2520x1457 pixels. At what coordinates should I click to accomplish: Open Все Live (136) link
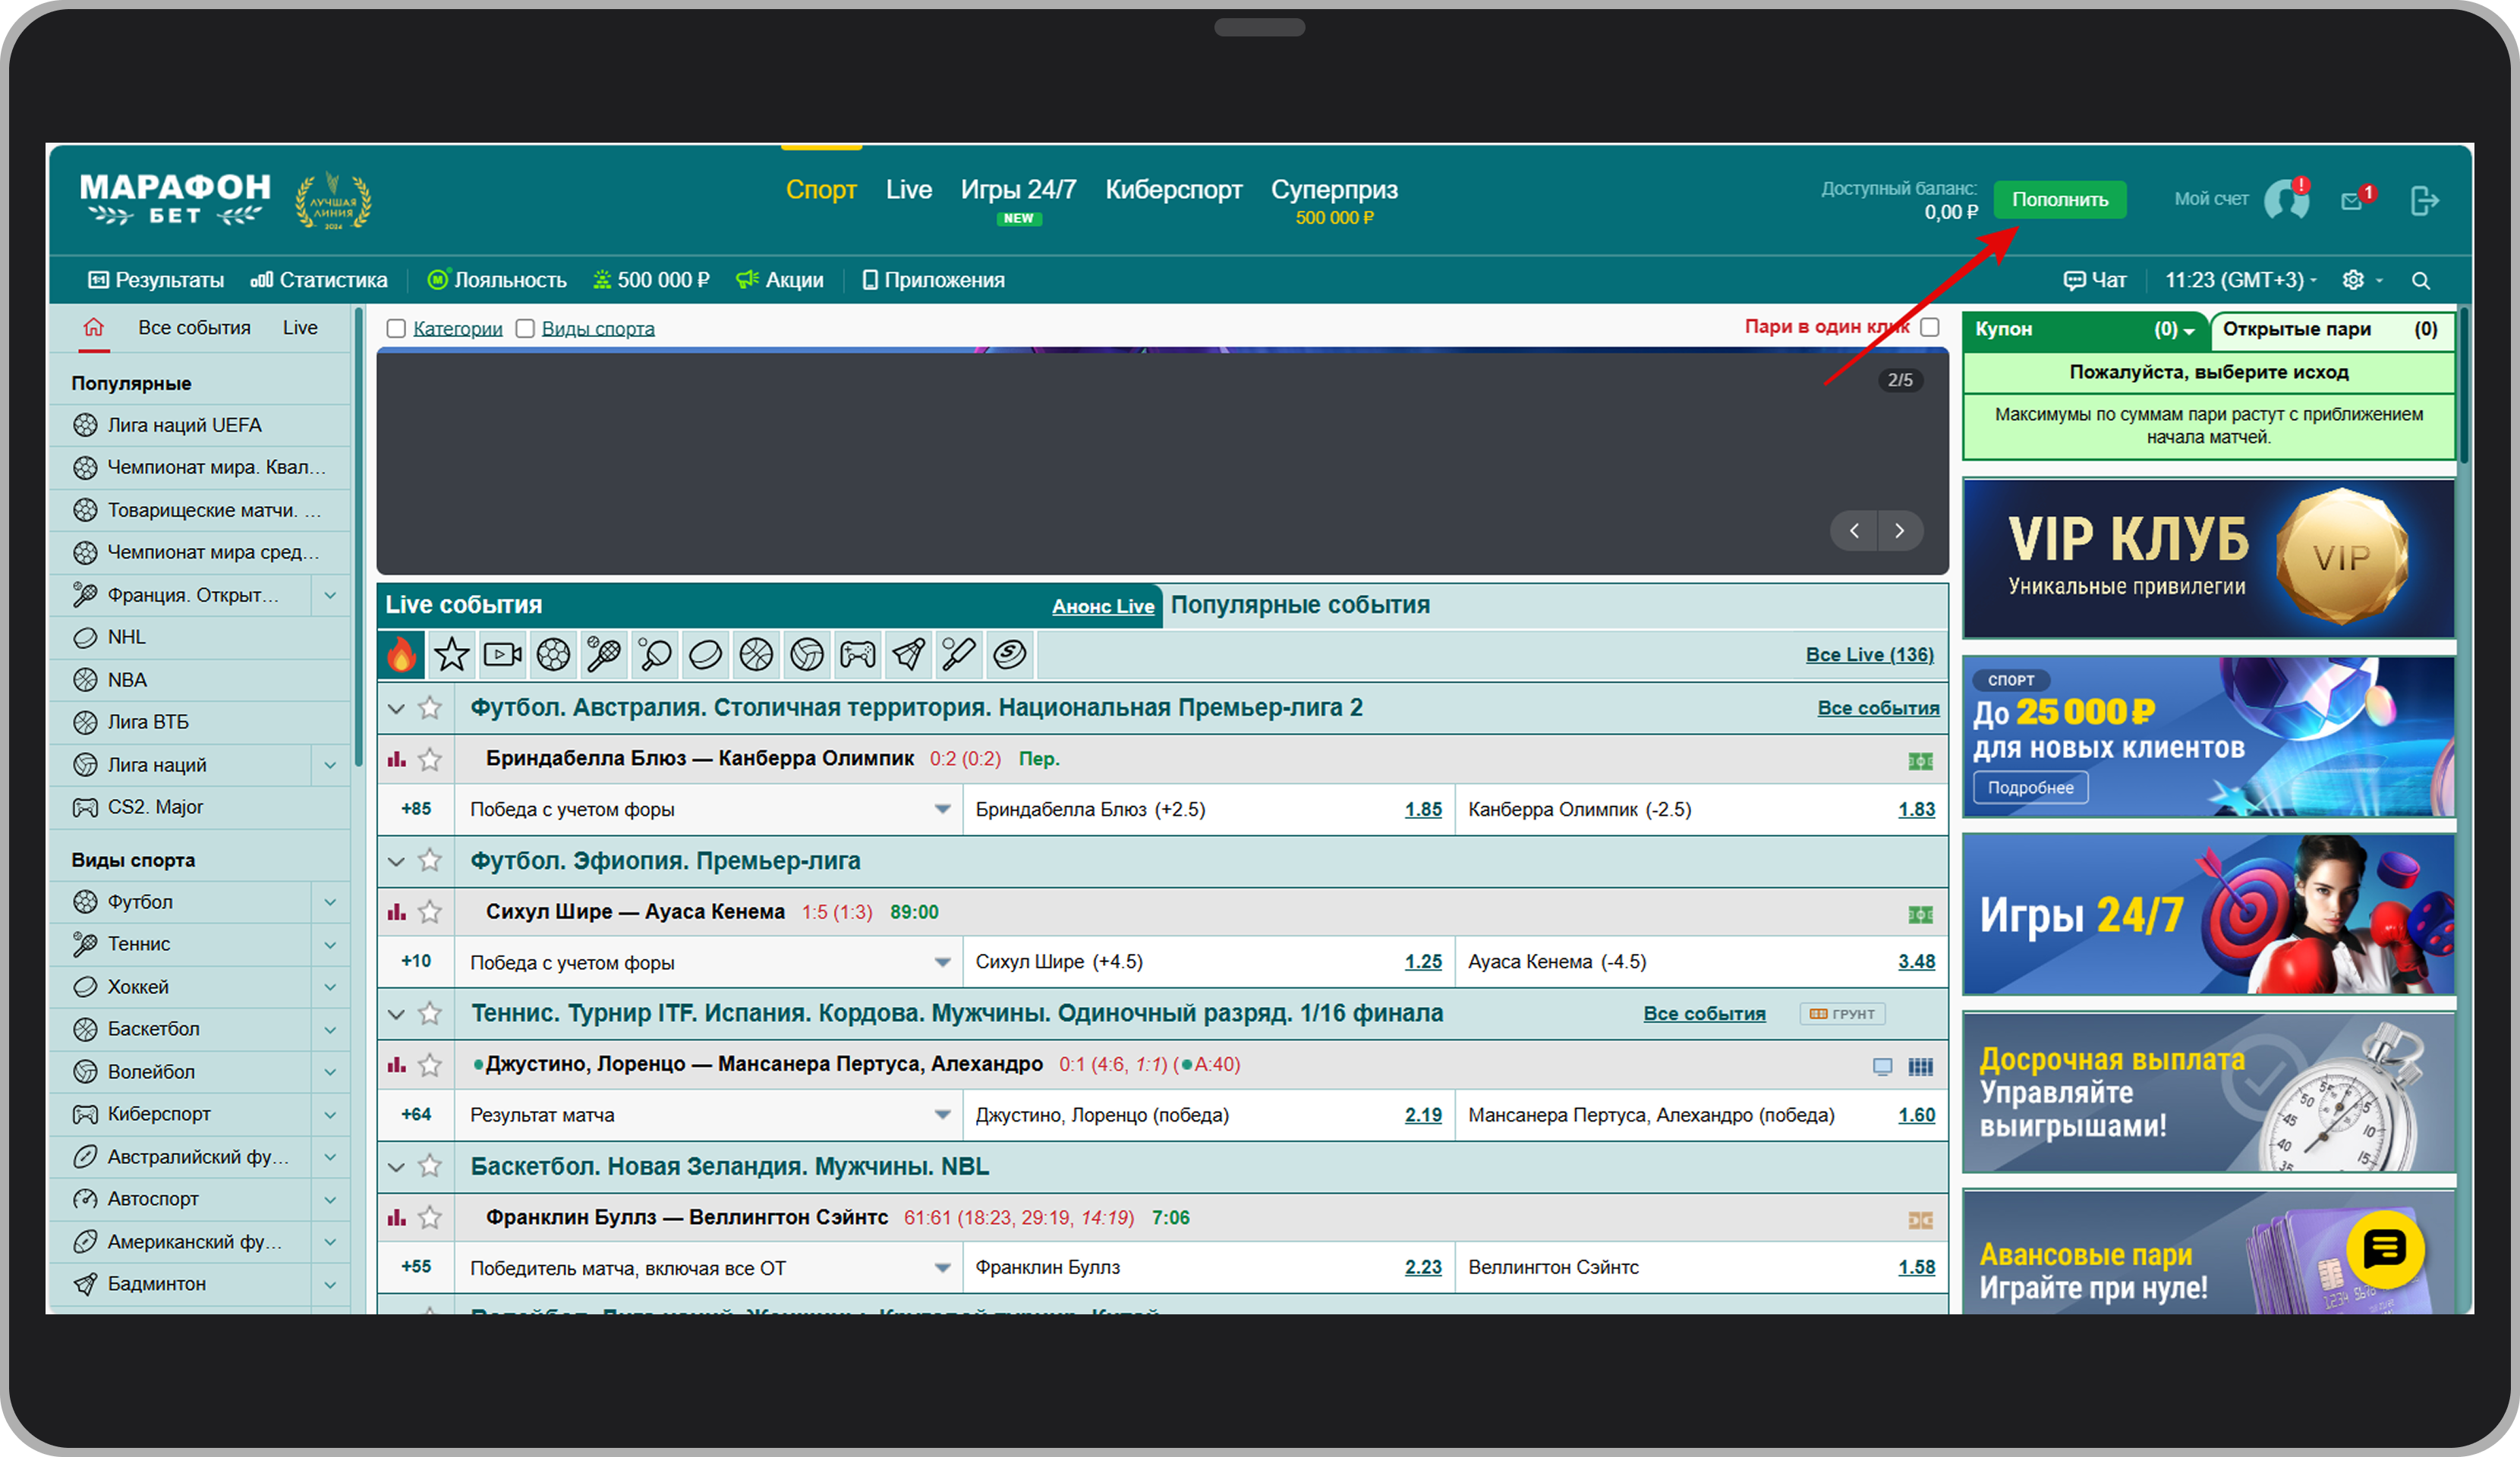(x=1869, y=654)
